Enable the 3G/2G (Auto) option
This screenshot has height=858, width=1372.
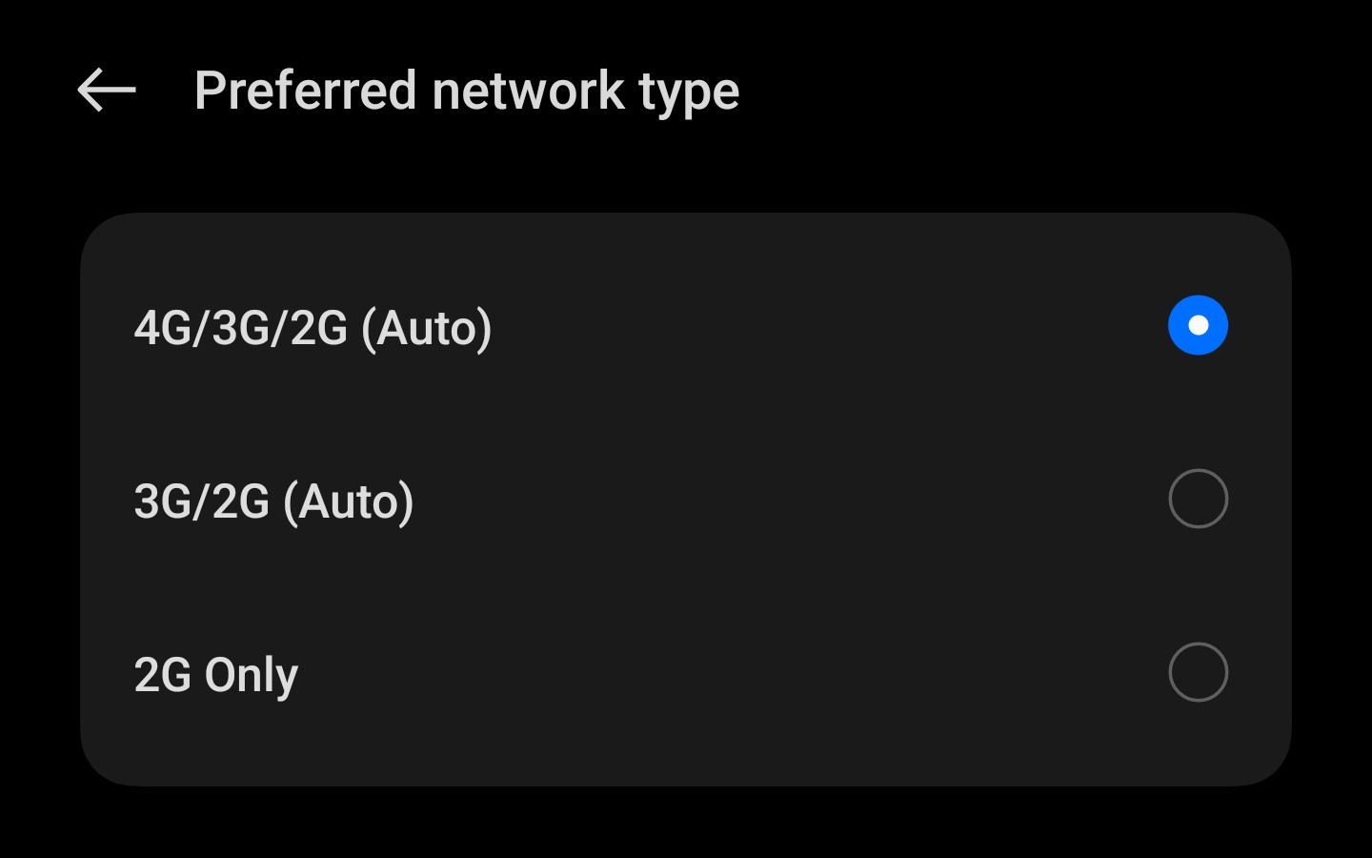coord(1198,498)
